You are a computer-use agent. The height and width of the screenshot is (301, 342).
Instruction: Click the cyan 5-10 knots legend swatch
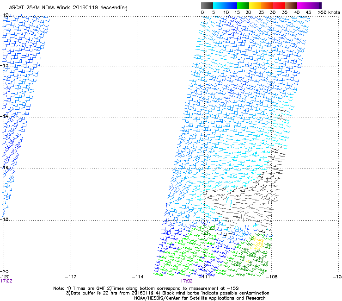tap(219, 6)
